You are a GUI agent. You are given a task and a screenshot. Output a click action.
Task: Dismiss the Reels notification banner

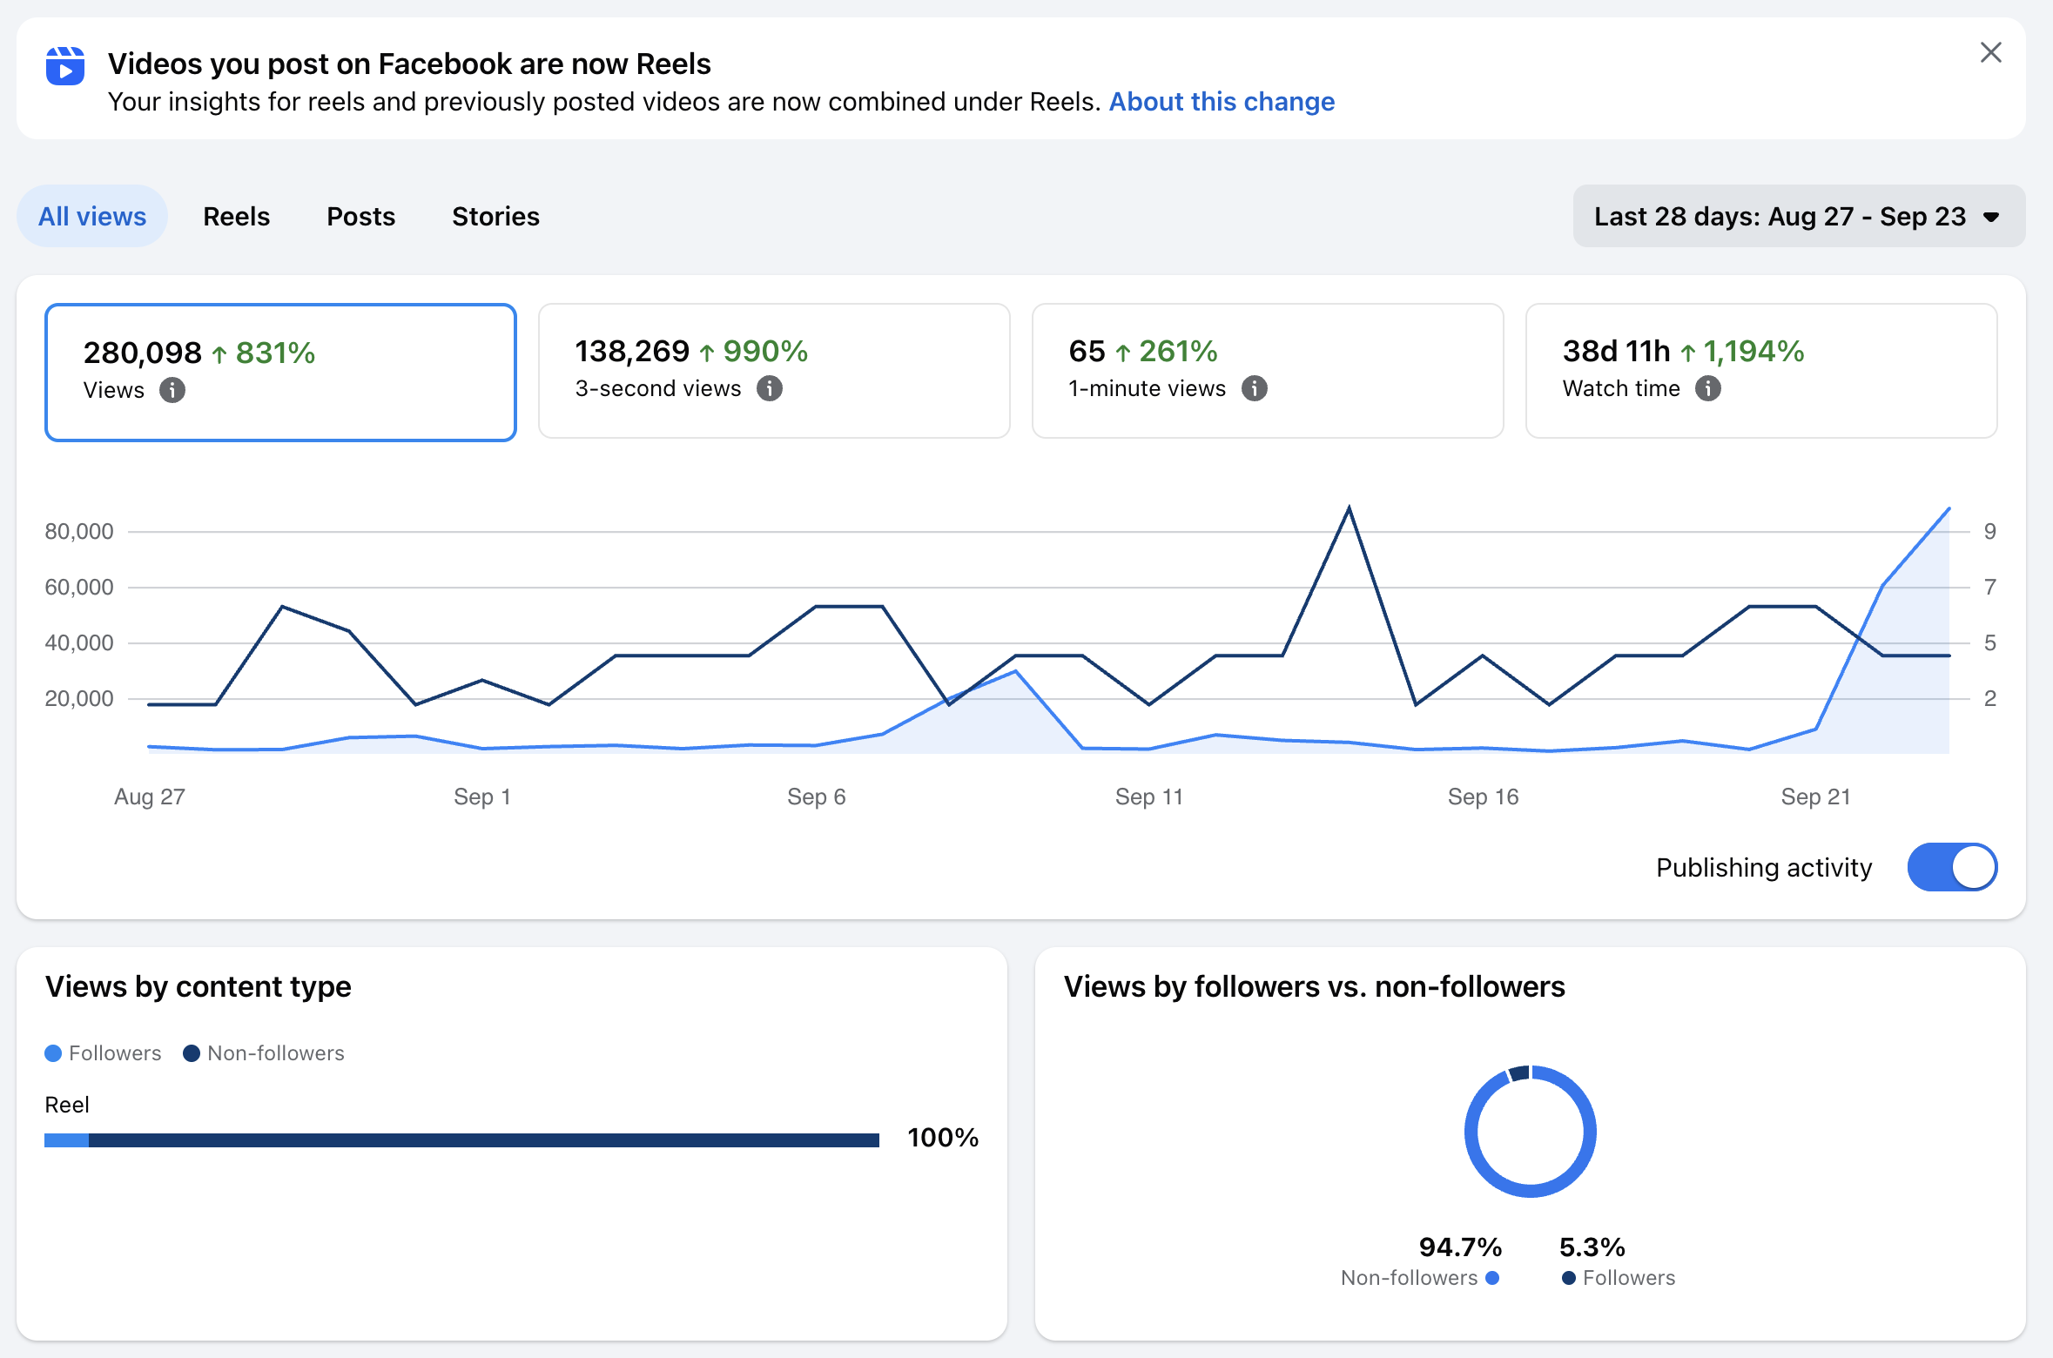coord(1990,52)
